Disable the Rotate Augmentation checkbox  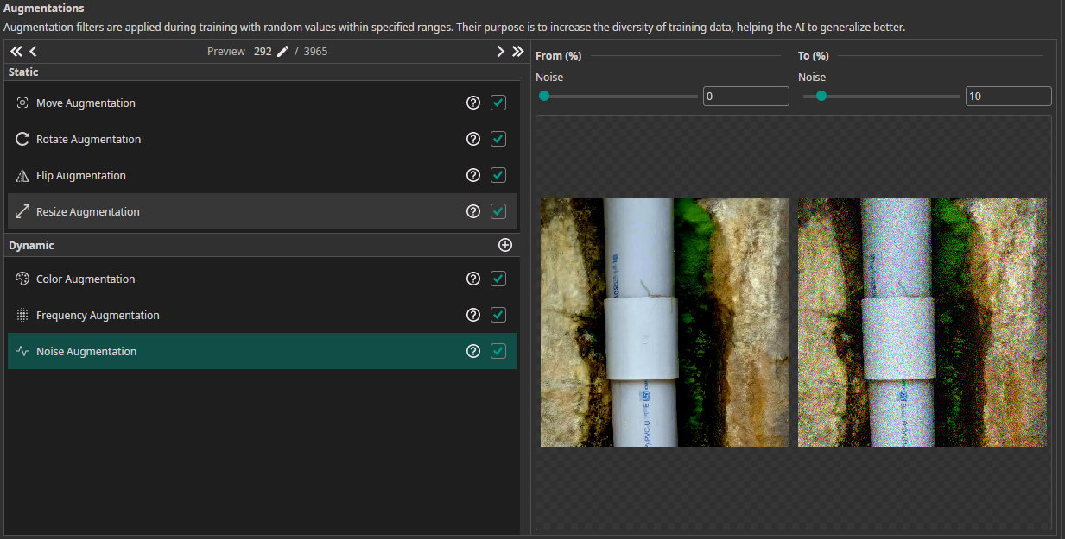pyautogui.click(x=498, y=139)
